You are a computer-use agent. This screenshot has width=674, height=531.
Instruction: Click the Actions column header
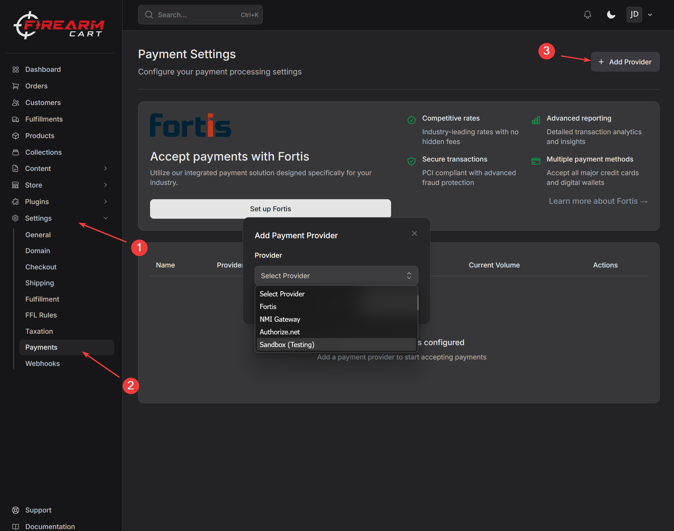coord(605,265)
